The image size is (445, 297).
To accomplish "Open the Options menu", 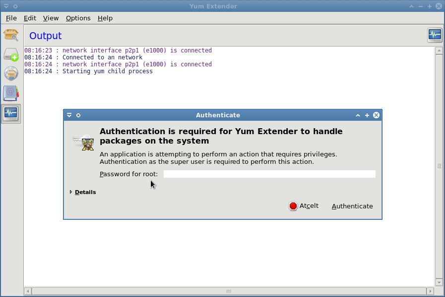I will 78,18.
